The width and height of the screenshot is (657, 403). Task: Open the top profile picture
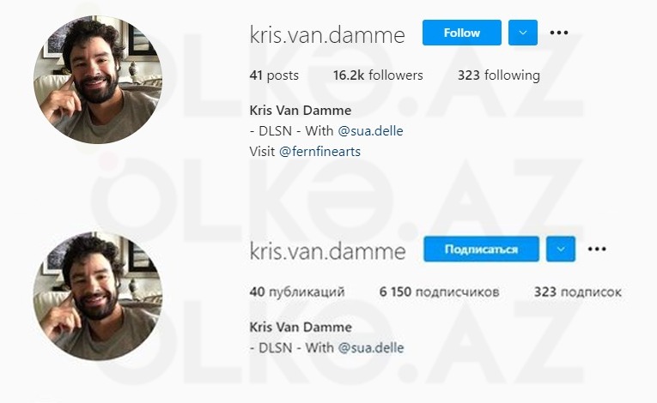click(x=98, y=80)
